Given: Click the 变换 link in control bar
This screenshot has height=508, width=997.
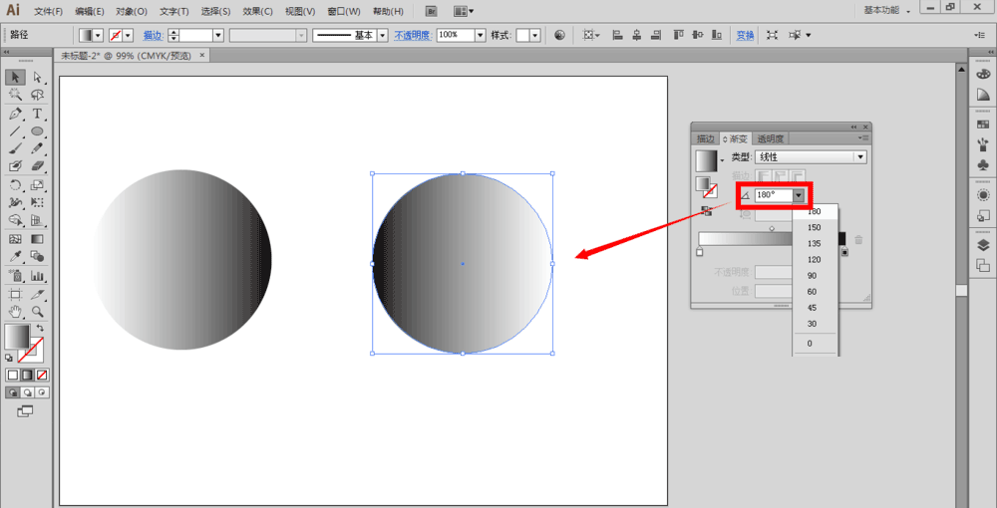Looking at the screenshot, I should [745, 35].
